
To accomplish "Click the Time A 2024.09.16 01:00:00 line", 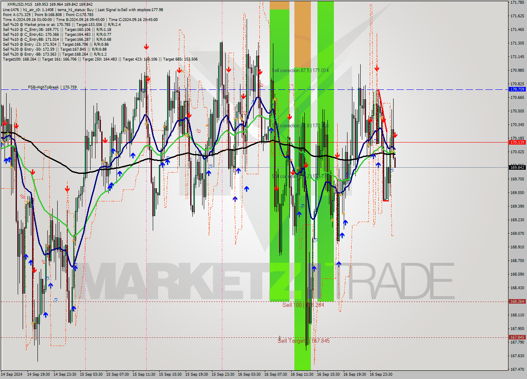I will point(80,20).
